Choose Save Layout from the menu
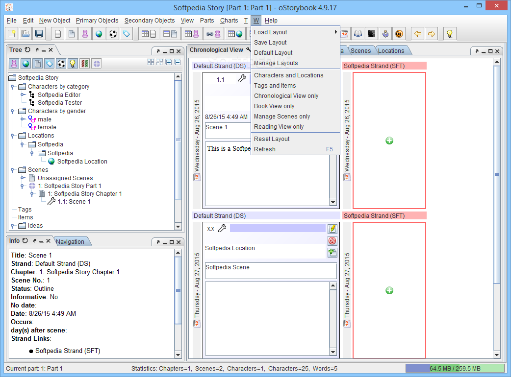Image resolution: width=511 pixels, height=377 pixels. (295, 43)
